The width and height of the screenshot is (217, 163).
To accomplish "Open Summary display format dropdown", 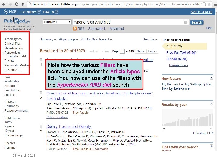I will [48, 40].
